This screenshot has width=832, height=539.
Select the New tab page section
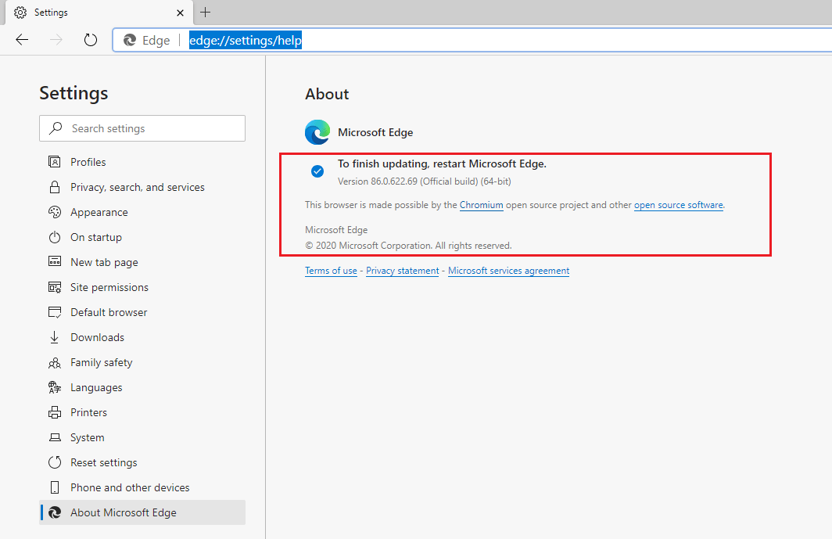105,262
